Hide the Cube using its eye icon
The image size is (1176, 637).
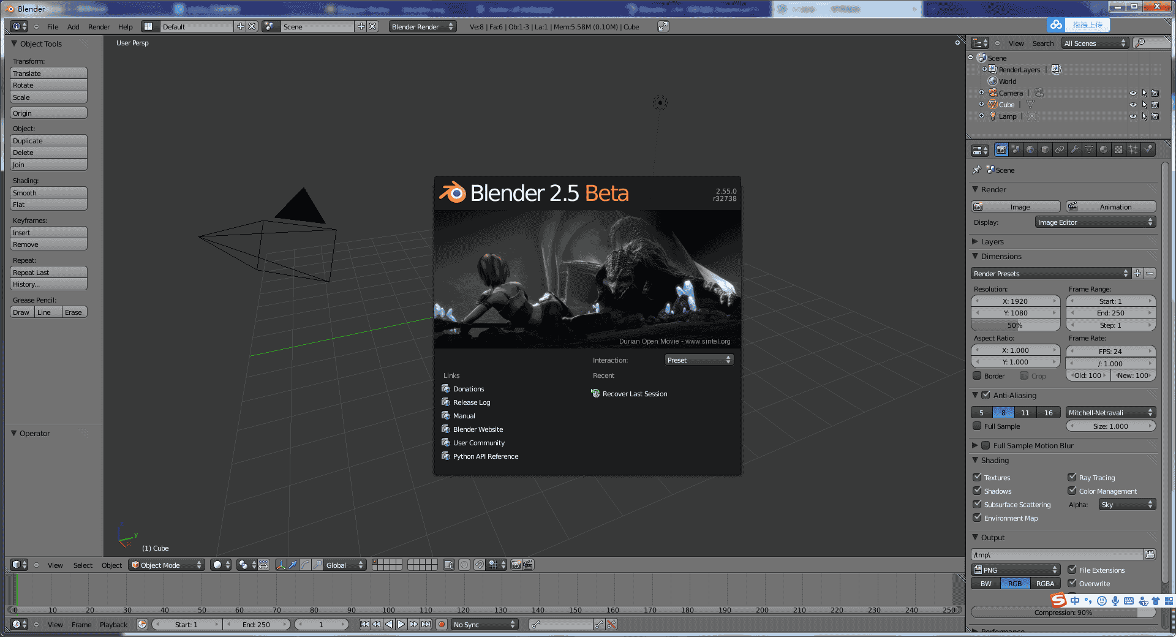click(x=1133, y=105)
